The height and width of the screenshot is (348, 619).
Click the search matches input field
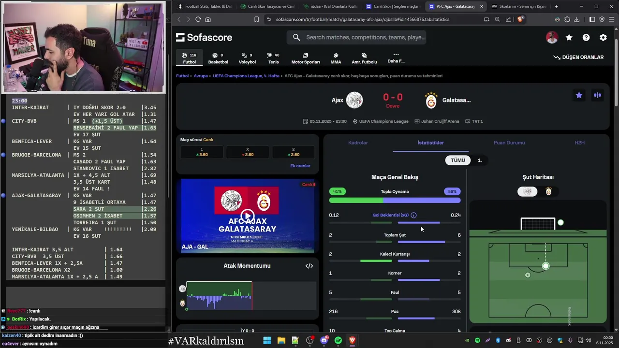tap(356, 37)
